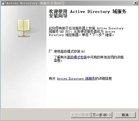Click the AD DS description paragraph

(86, 31)
